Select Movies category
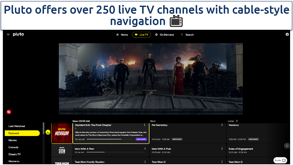 pos(12,140)
